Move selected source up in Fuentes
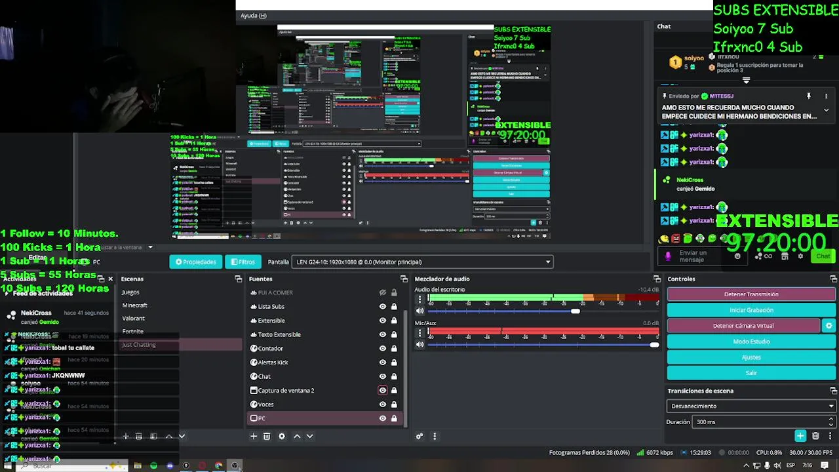Screen dimensions: 839x472 [297, 436]
